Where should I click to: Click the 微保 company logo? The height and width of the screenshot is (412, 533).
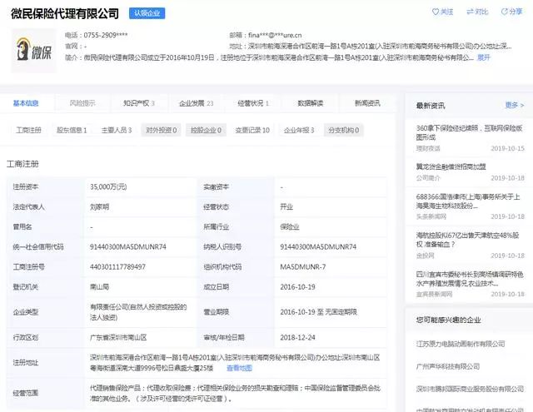point(33,50)
